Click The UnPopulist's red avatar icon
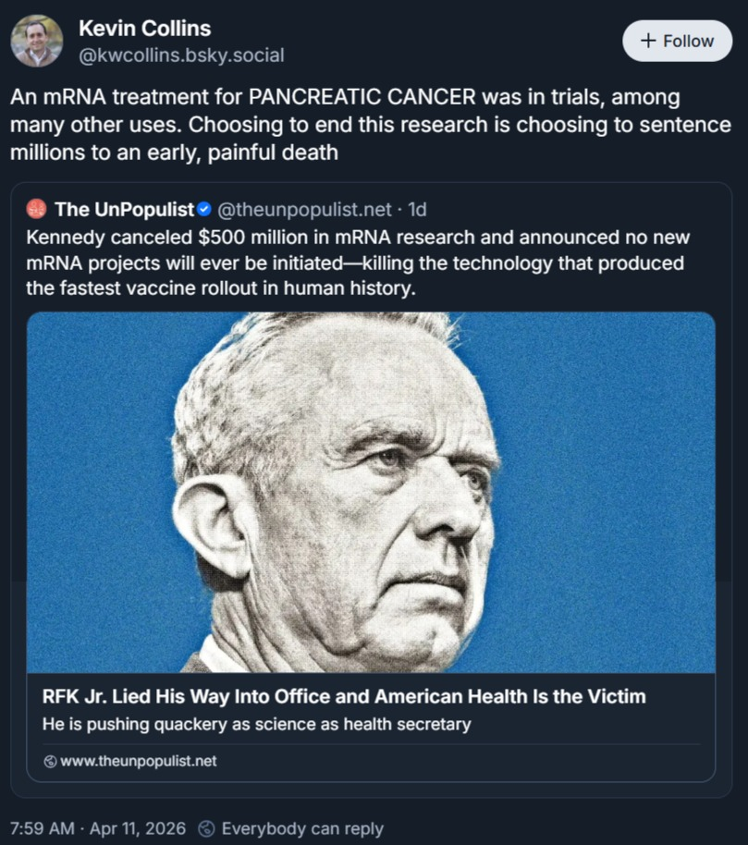The height and width of the screenshot is (845, 748). click(x=36, y=209)
